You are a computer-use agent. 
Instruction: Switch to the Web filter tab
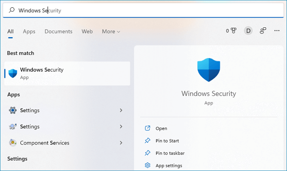[x=87, y=32]
